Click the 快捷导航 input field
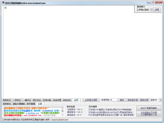164x123 pixels. [114, 100]
